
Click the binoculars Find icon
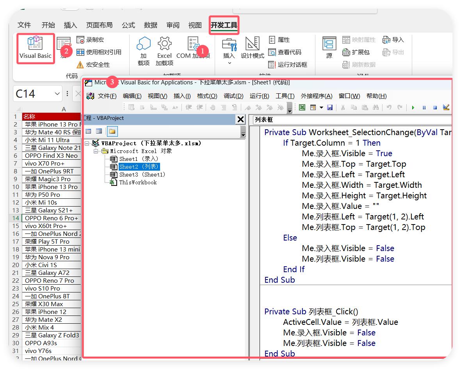coord(376,108)
